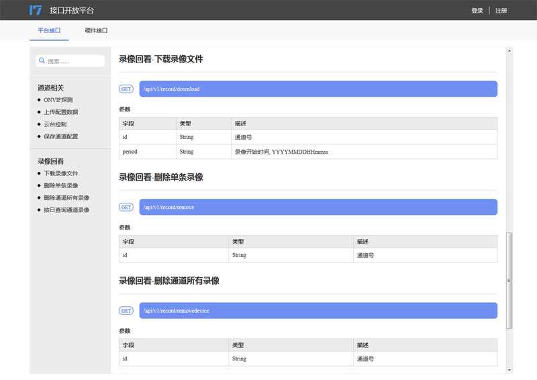
Task: Open 上传配置数据 sidebar item
Action: (60, 112)
